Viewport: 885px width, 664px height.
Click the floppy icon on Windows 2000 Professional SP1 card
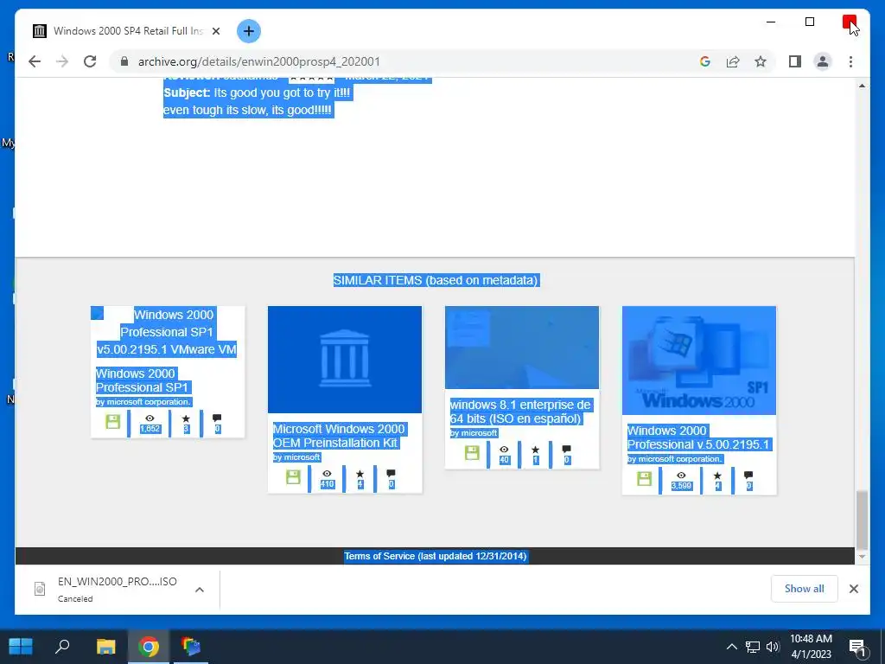[x=113, y=421]
